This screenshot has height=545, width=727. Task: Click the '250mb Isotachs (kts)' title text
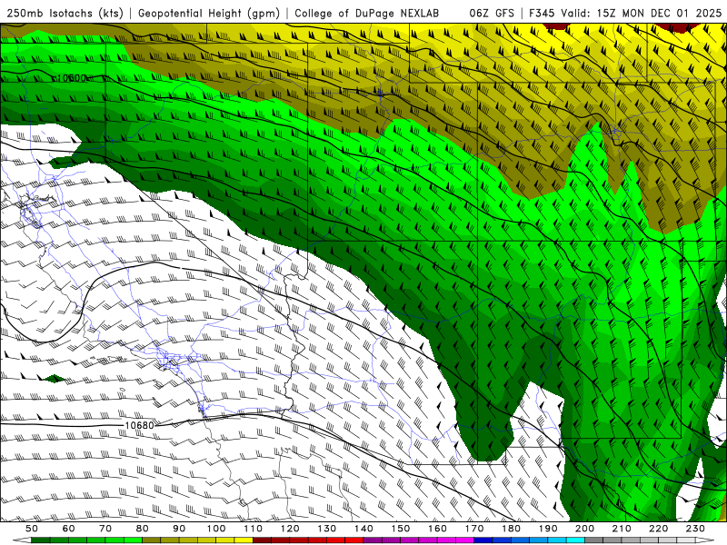point(65,13)
